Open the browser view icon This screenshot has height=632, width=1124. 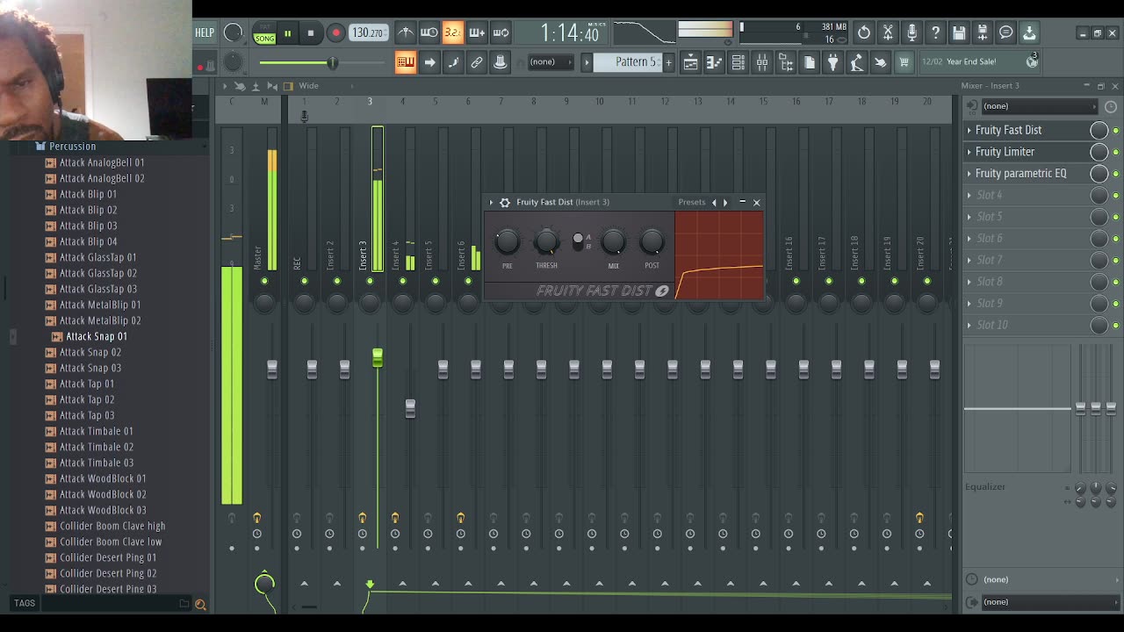tap(786, 62)
